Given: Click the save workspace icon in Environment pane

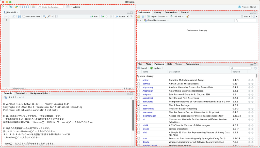Looking at the screenshot, I should (143, 16).
